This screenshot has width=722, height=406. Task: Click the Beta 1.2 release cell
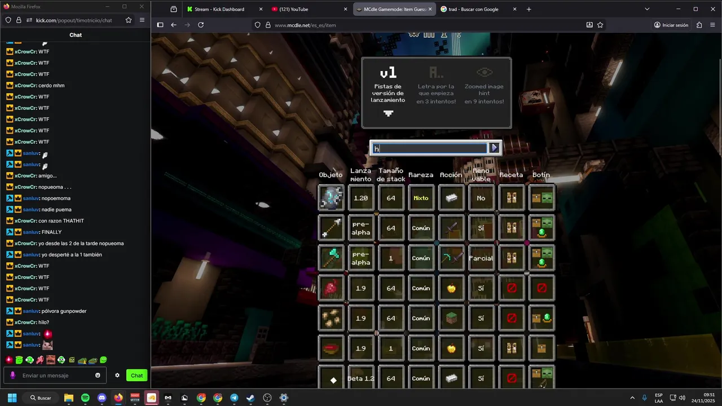click(361, 378)
